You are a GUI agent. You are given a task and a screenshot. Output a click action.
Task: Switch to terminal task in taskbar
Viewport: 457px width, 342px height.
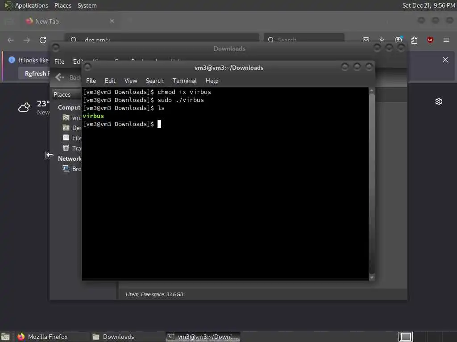(x=203, y=337)
